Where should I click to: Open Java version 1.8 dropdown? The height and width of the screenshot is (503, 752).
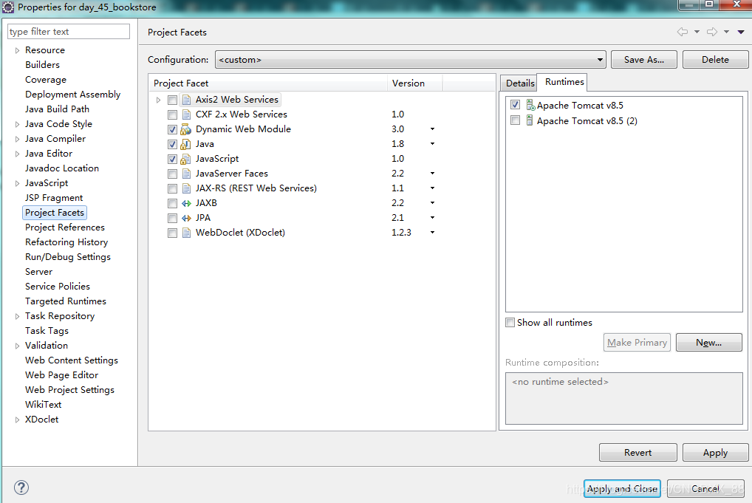[x=432, y=144]
